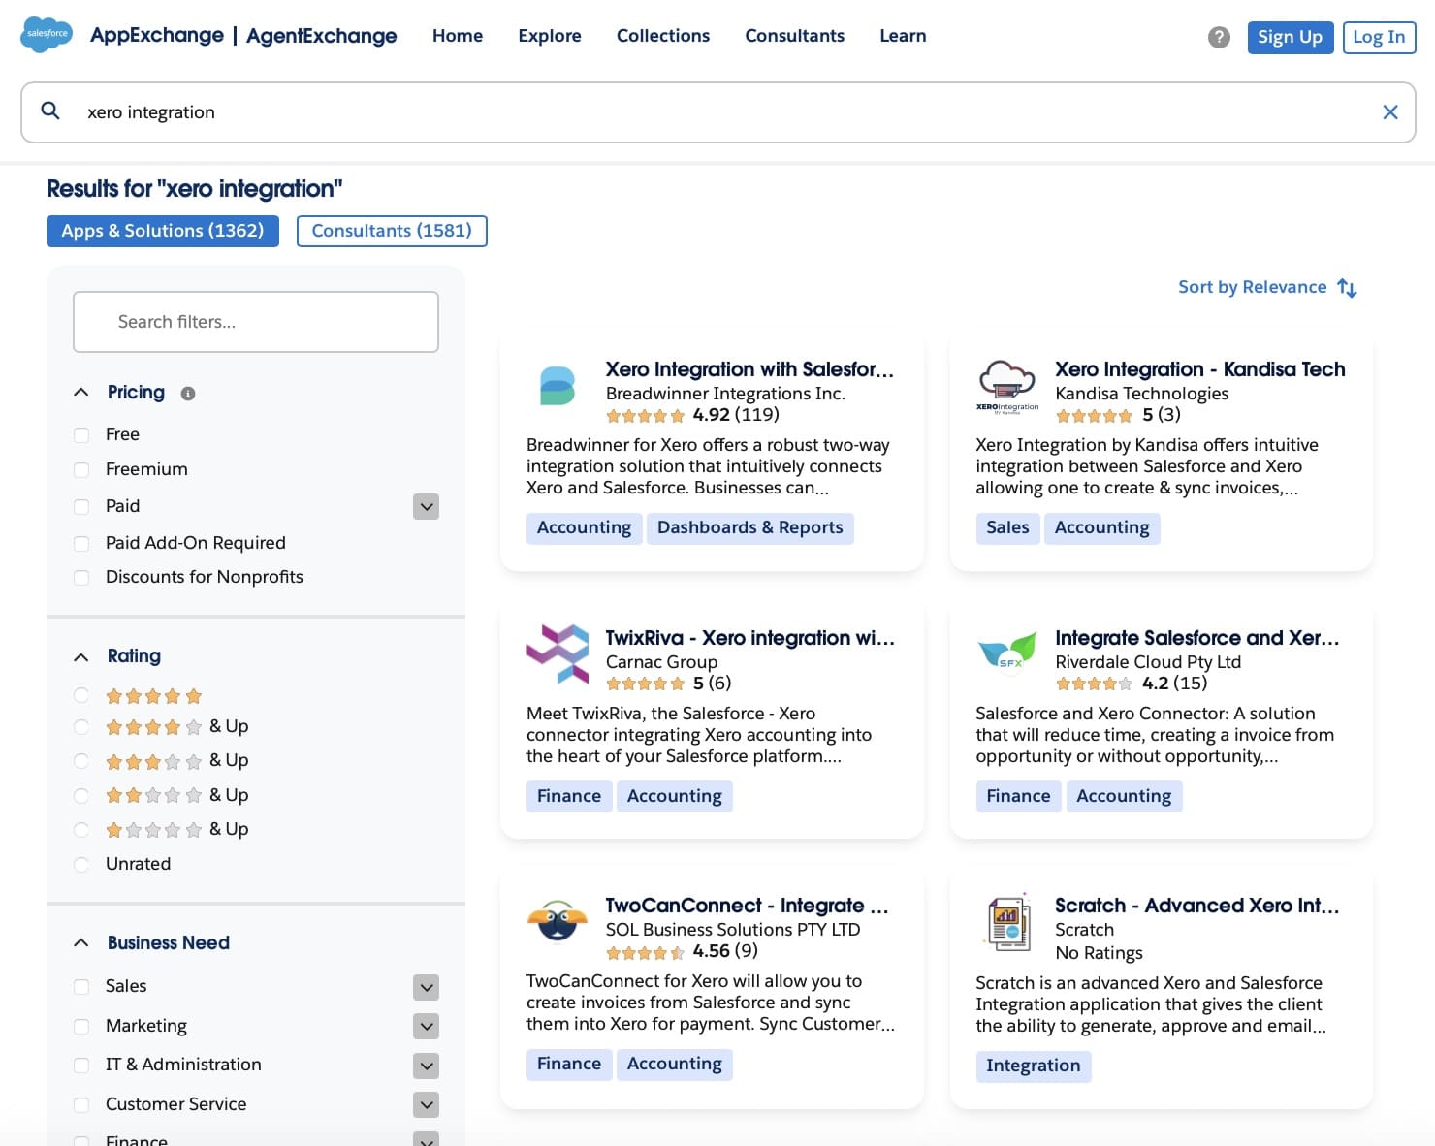
Task: Click the search magnifier icon
Action: pyautogui.click(x=50, y=111)
